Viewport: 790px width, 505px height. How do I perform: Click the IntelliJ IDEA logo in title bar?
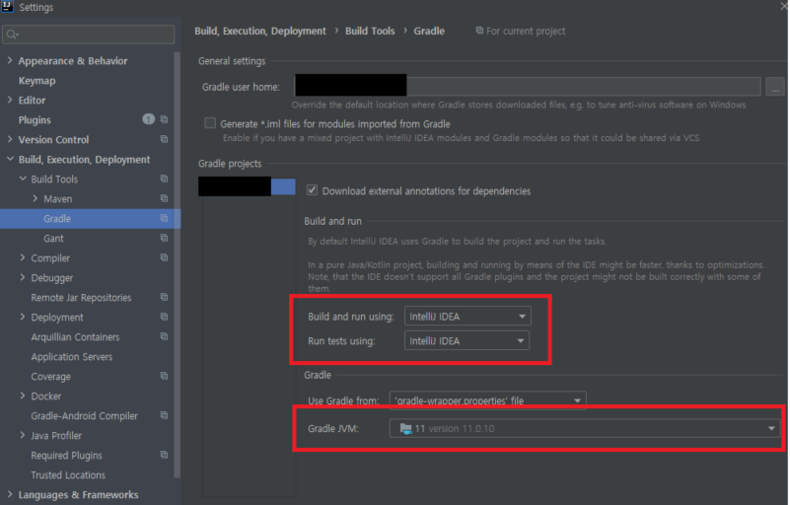7,6
